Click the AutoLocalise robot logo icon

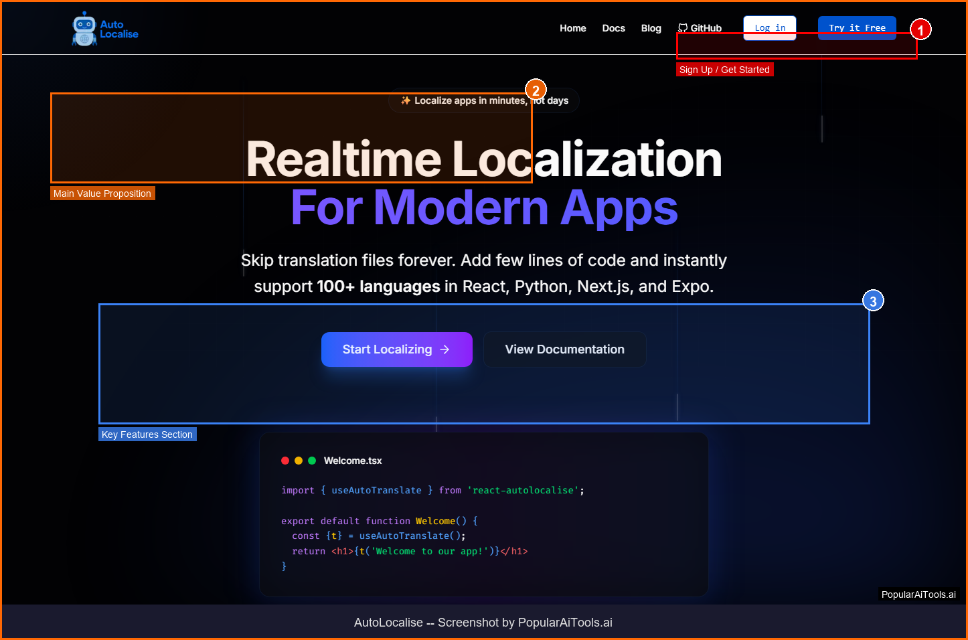pyautogui.click(x=84, y=29)
